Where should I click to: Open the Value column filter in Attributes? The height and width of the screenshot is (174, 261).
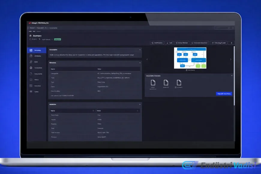(137, 111)
